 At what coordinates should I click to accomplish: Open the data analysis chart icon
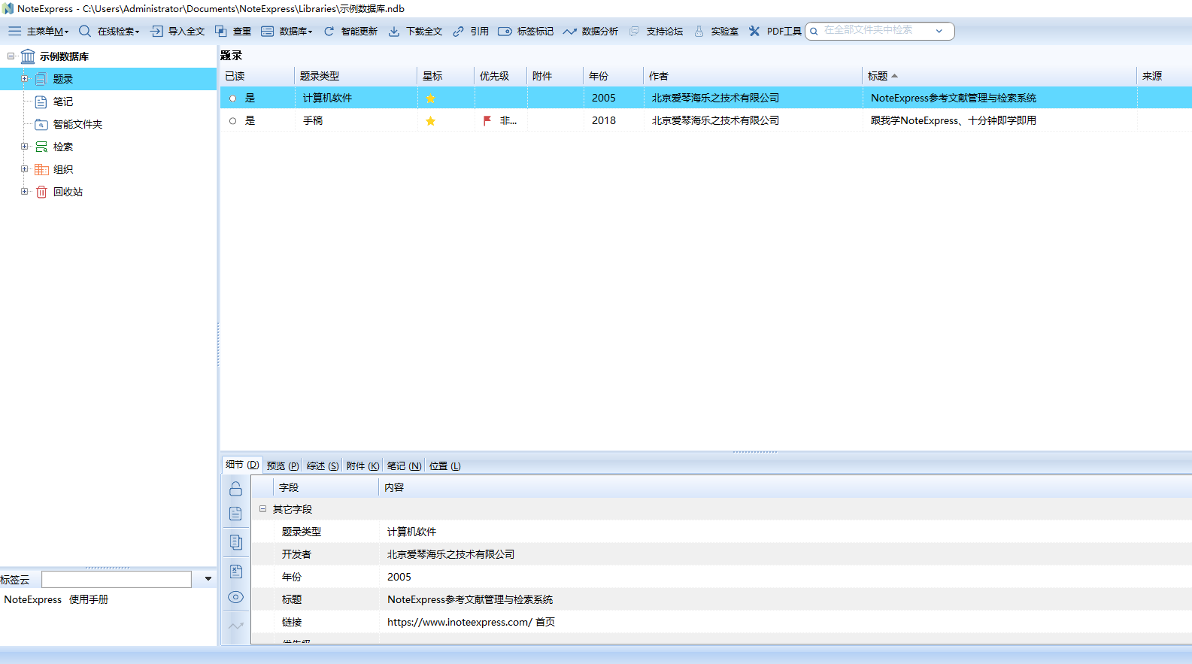tap(569, 31)
